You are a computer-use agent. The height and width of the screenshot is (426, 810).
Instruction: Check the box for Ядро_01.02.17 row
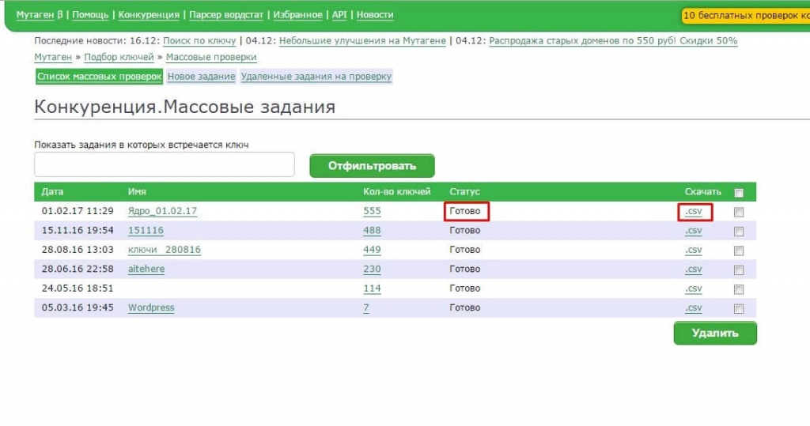tap(739, 212)
